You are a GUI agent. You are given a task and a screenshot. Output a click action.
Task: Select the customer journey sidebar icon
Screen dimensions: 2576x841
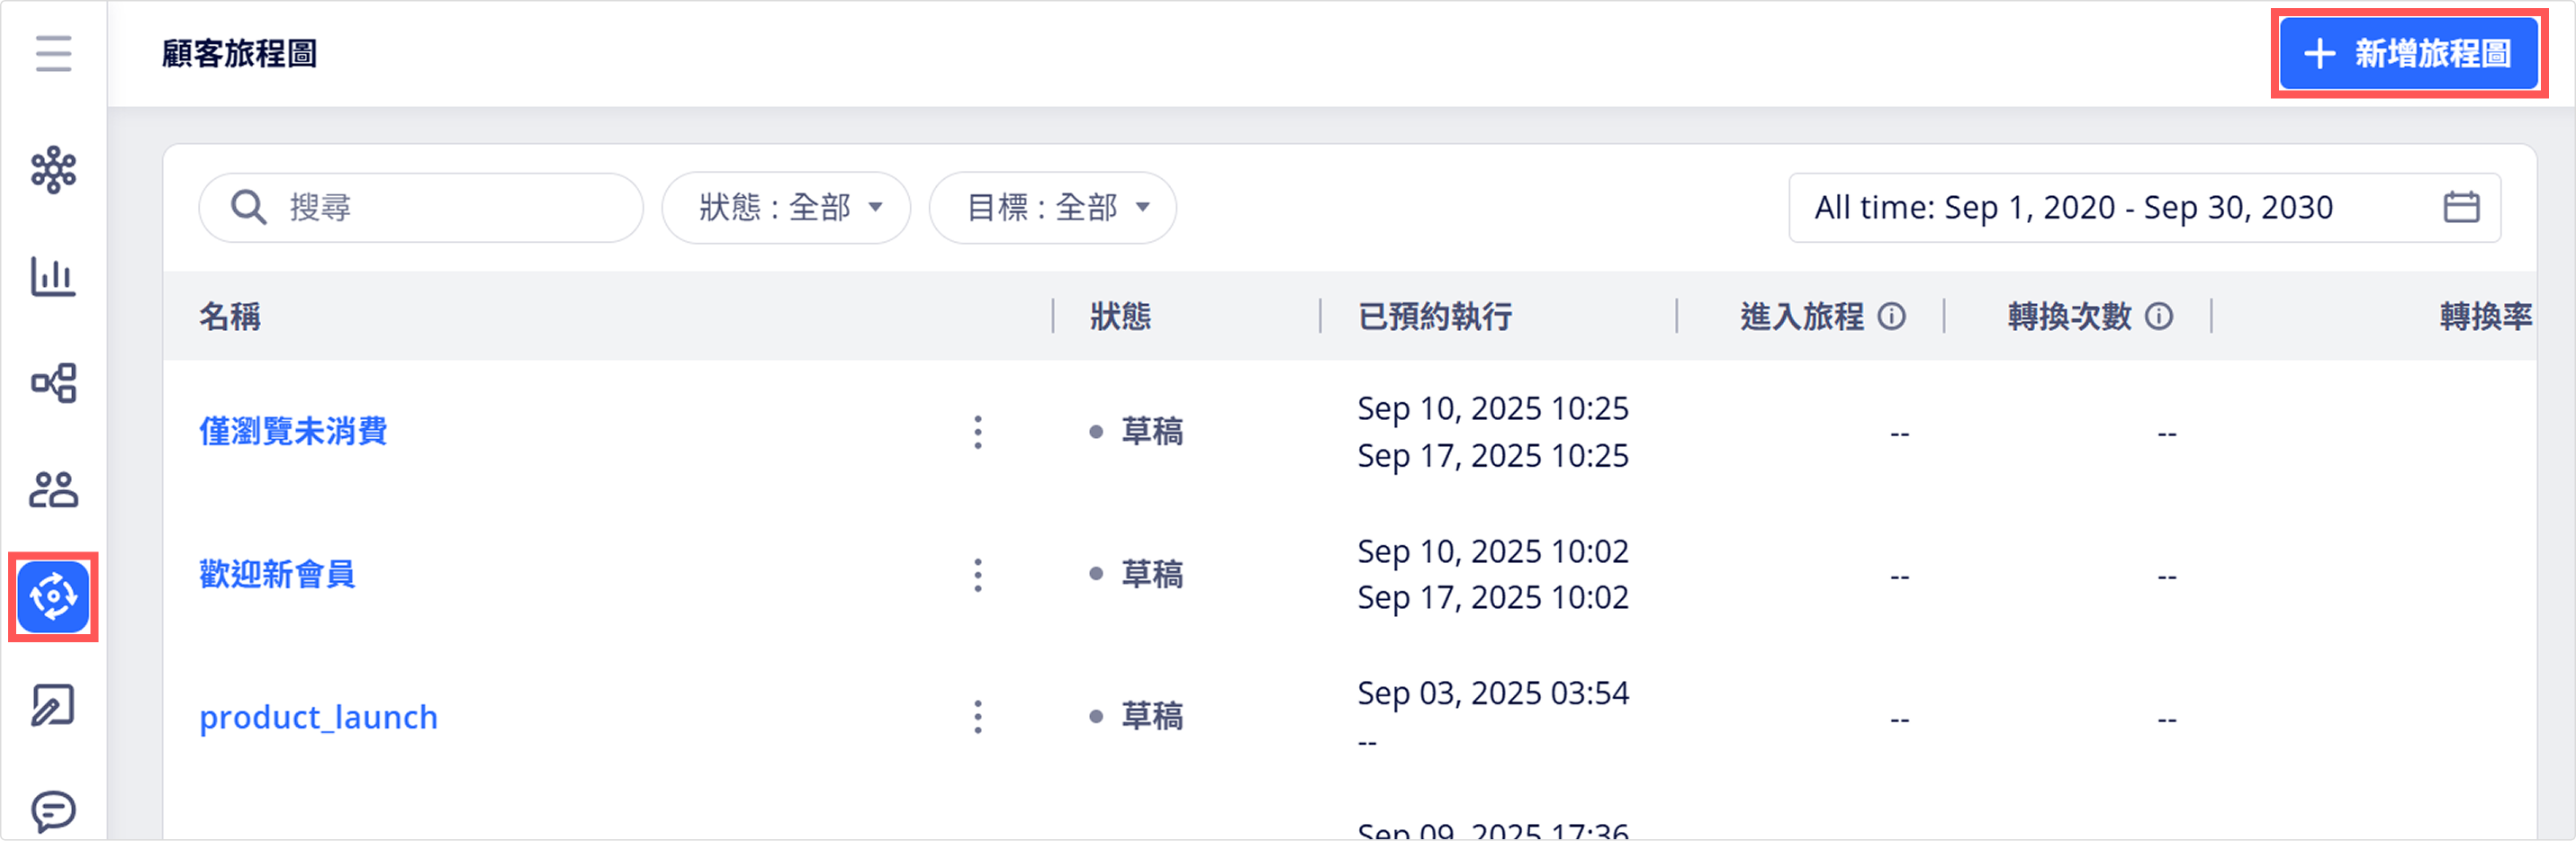tap(53, 597)
